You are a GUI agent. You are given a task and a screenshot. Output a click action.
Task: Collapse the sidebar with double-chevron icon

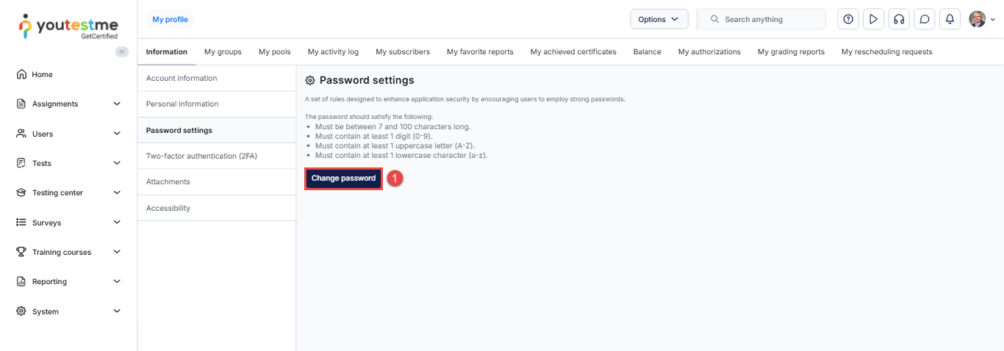122,51
